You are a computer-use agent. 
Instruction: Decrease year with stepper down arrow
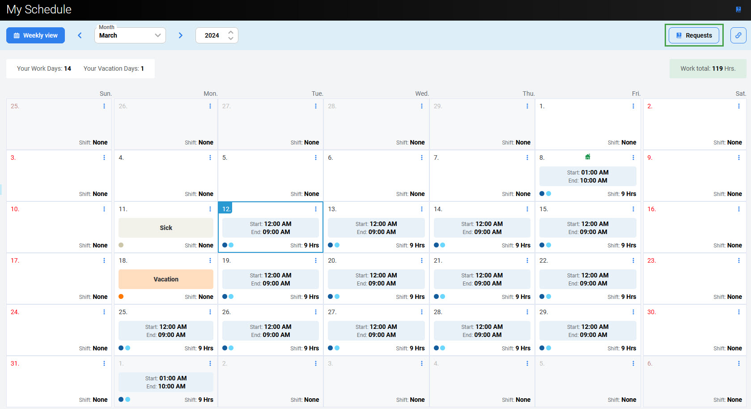[231, 38]
